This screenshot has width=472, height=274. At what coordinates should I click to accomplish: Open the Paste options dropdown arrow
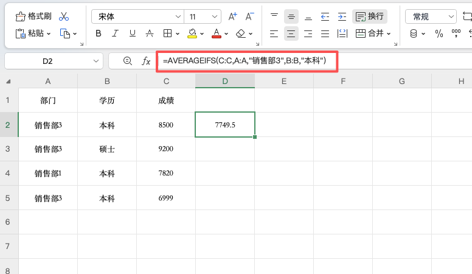click(49, 33)
